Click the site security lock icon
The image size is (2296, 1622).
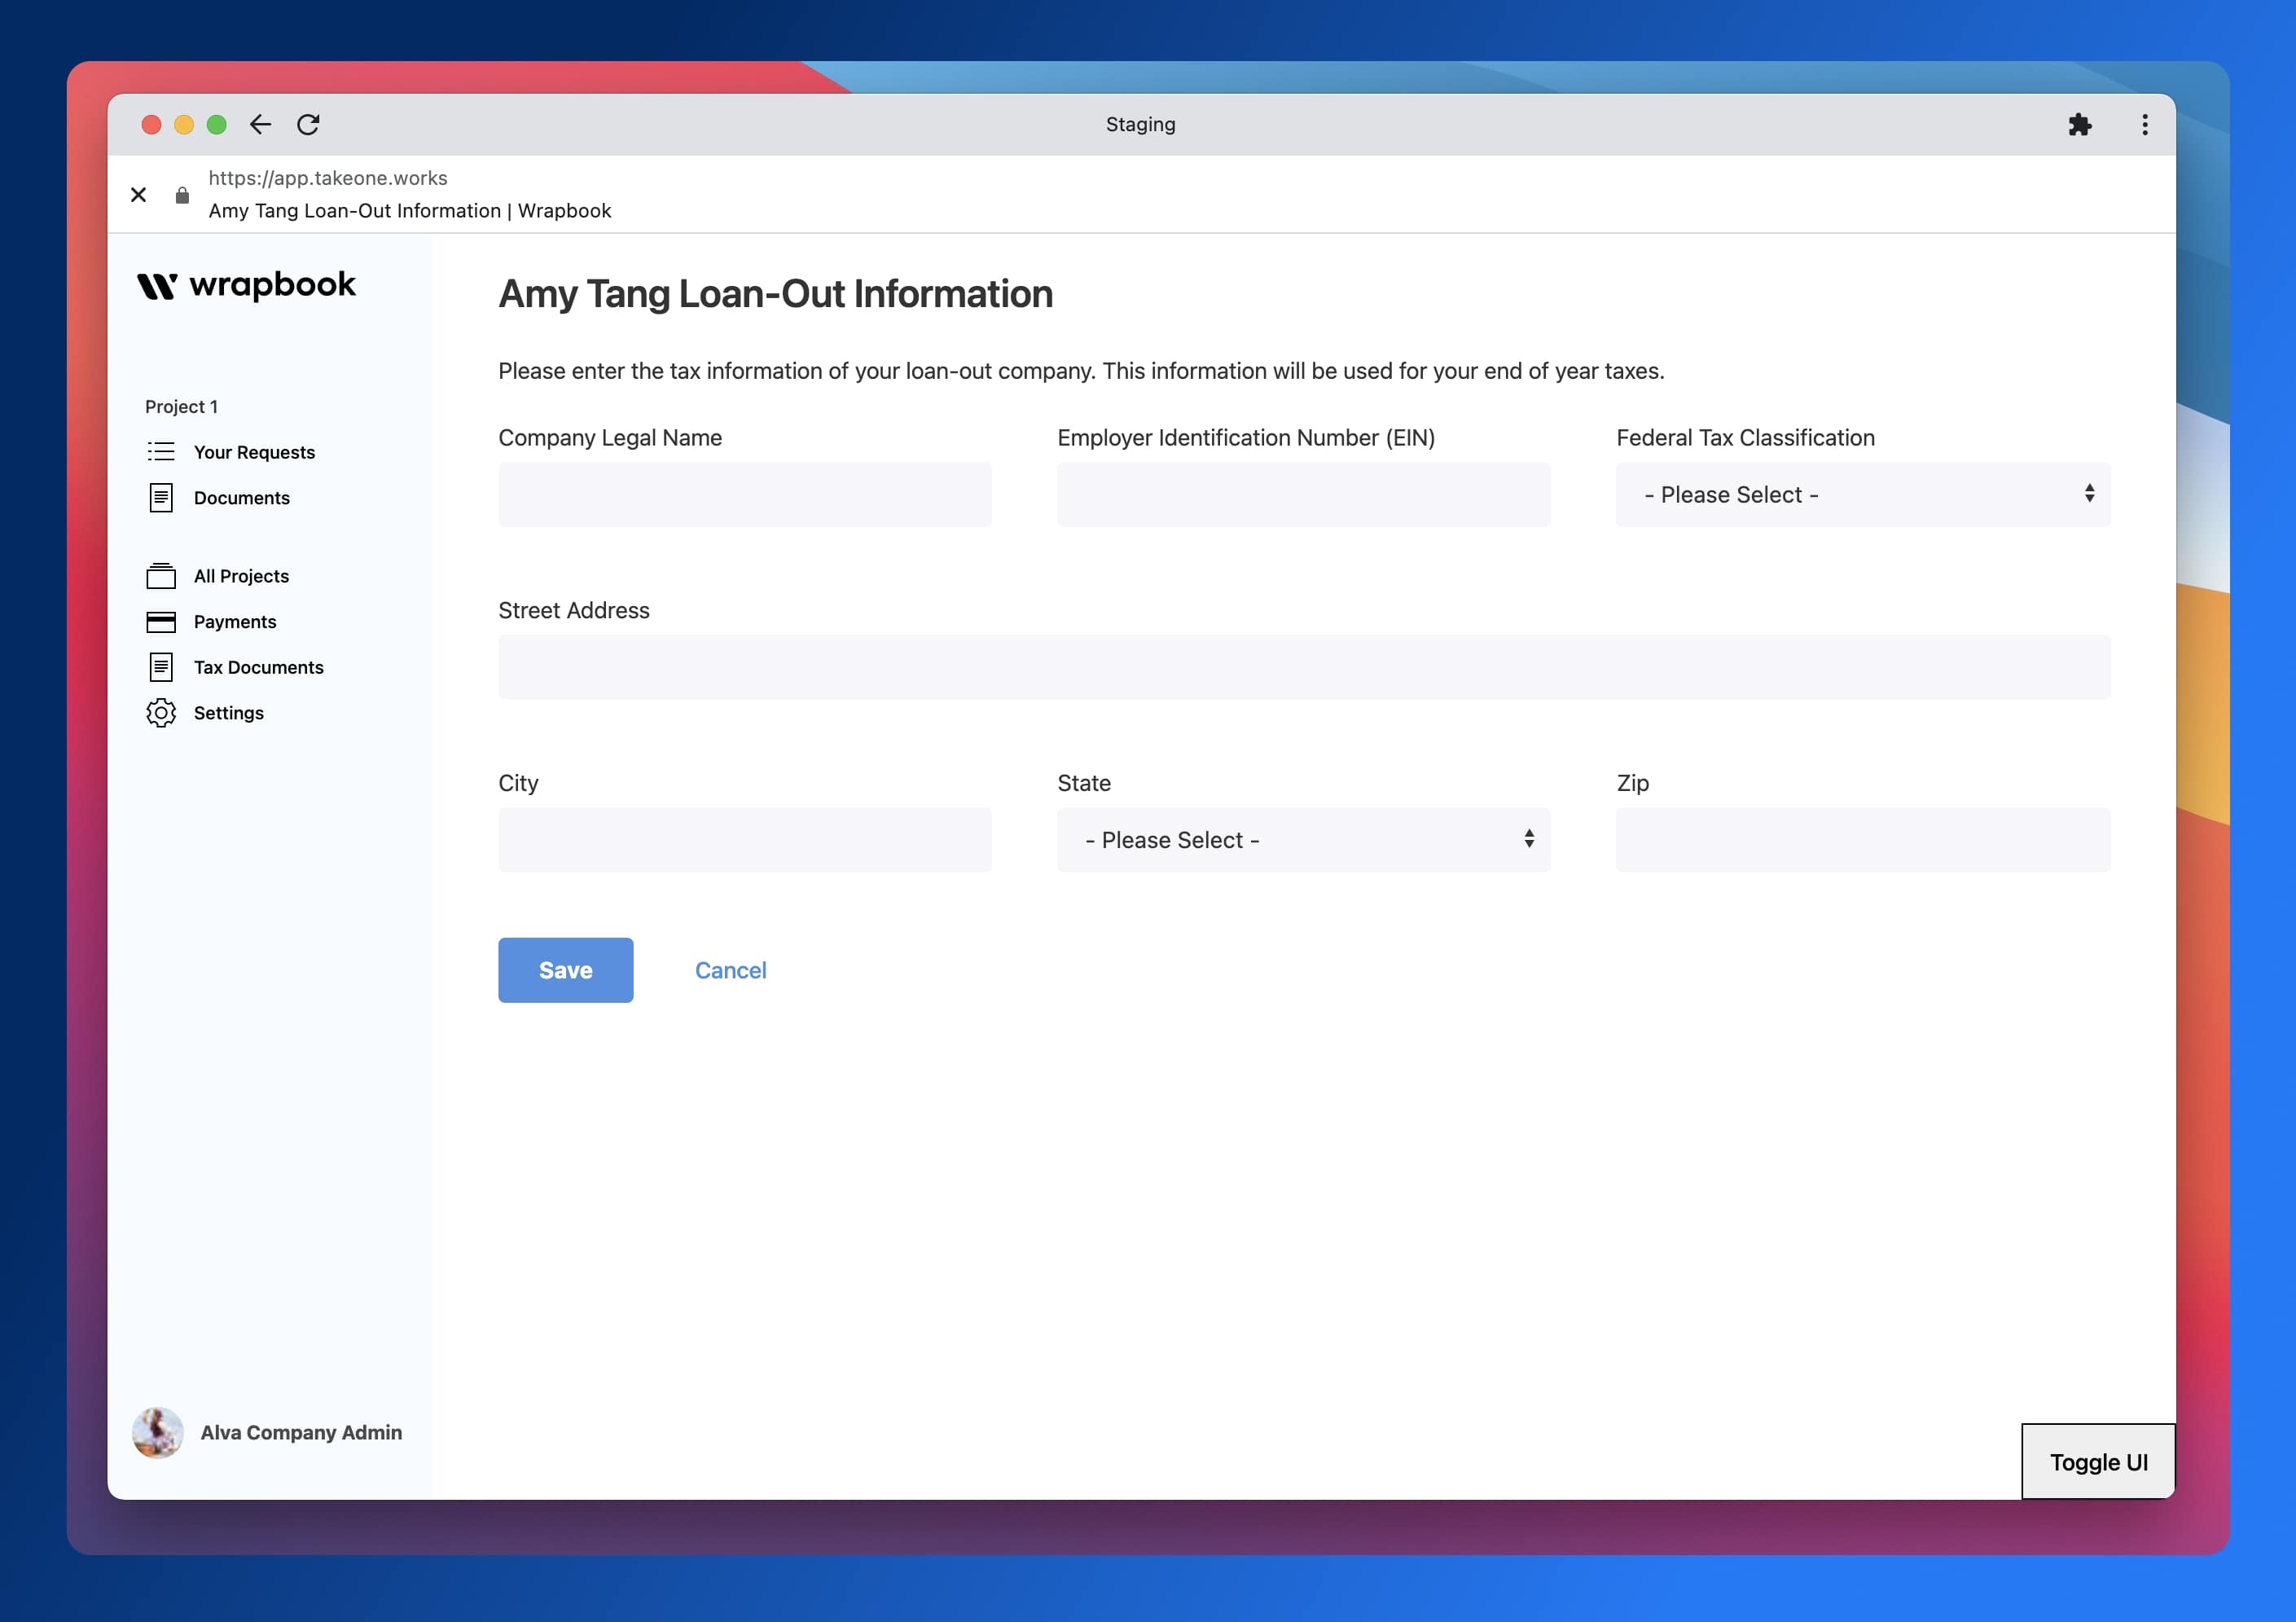coord(182,195)
